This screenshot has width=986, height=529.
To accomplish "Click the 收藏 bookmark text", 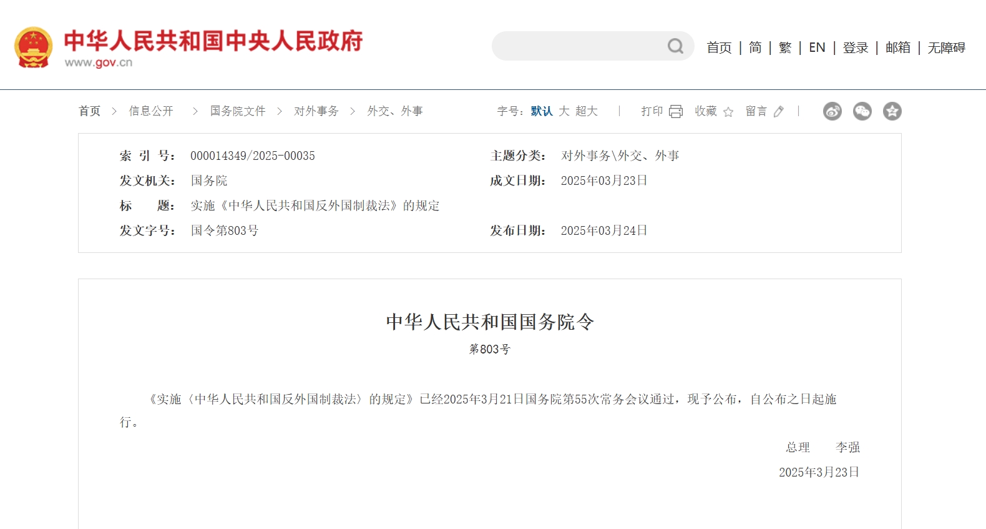I will (x=706, y=111).
